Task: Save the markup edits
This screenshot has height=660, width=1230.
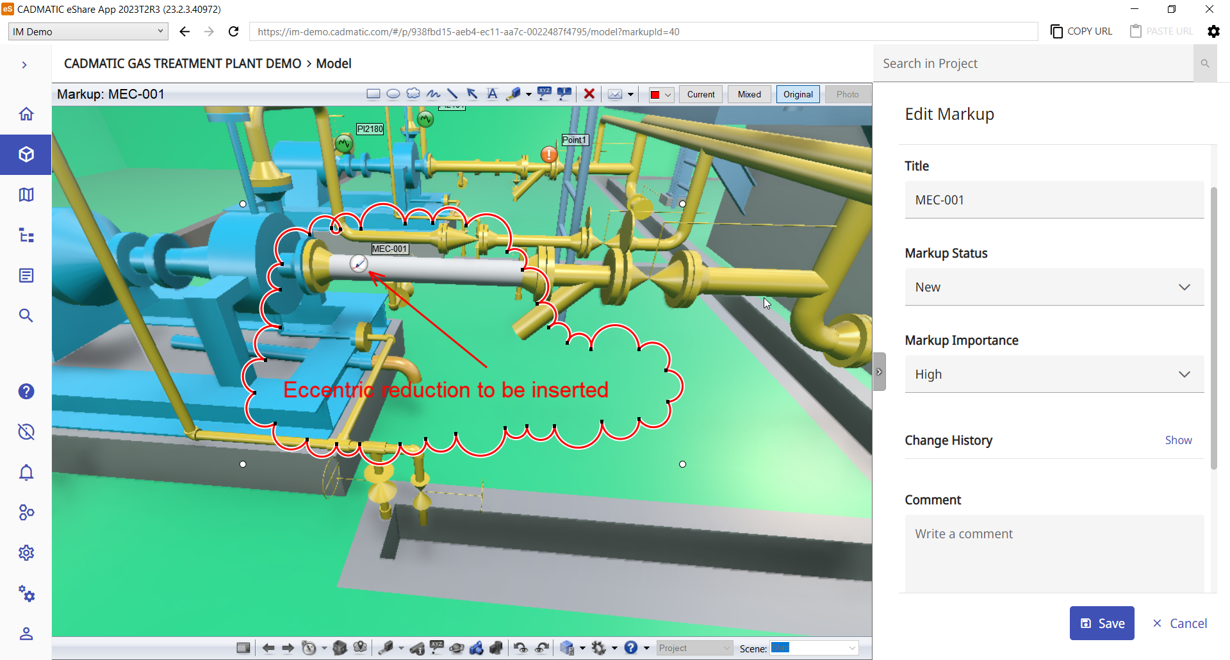Action: pyautogui.click(x=1102, y=623)
